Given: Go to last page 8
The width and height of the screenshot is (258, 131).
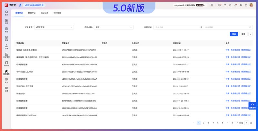Looking at the screenshot, I should [x=232, y=123].
